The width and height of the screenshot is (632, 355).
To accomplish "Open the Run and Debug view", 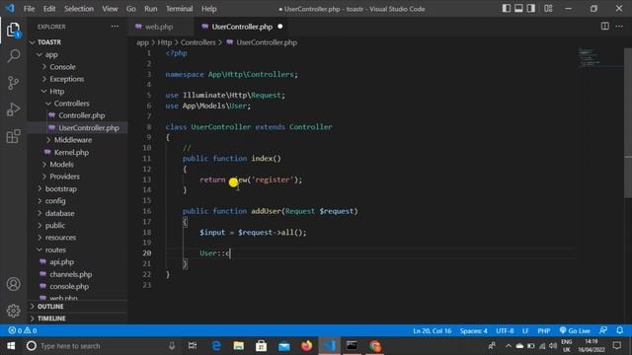I will point(13,109).
